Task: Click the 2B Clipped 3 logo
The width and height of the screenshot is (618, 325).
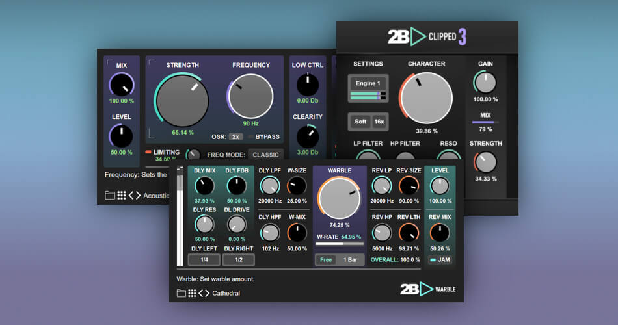Action: (x=427, y=36)
